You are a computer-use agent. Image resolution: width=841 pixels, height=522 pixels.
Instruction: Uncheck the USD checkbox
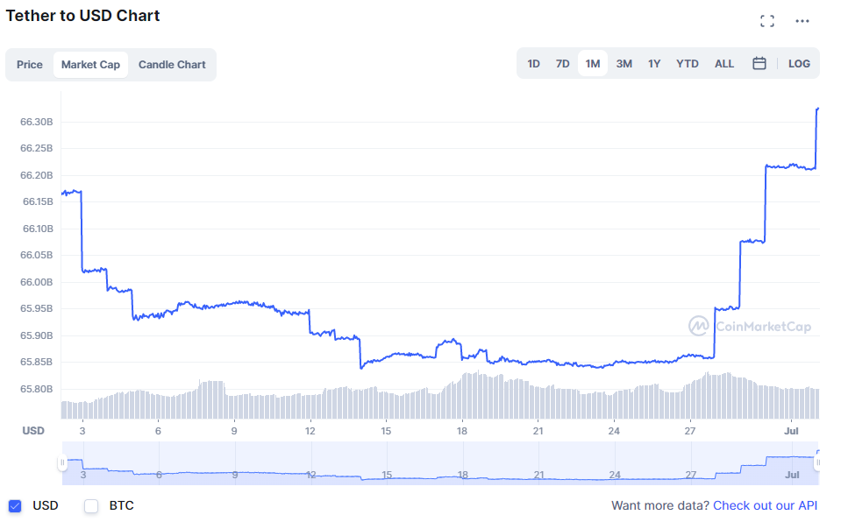pos(15,505)
